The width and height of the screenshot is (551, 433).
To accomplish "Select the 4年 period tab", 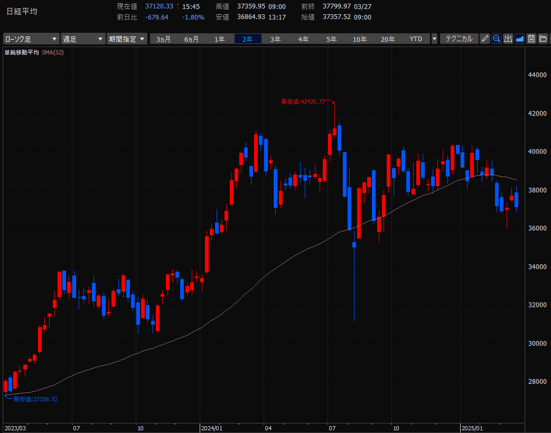I will [x=304, y=39].
